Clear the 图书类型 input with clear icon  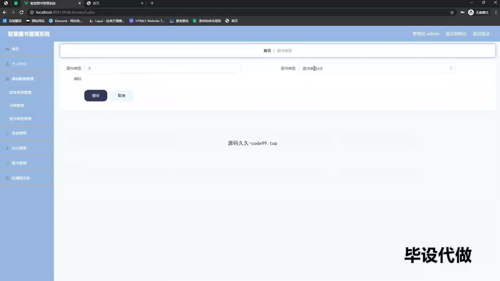451,68
